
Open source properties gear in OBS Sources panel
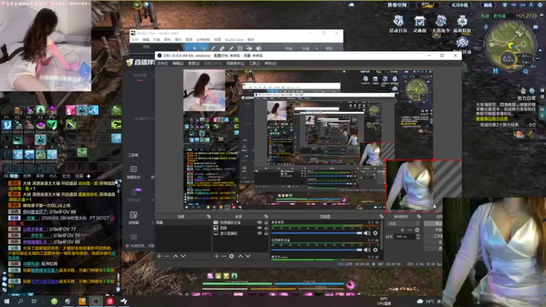point(231,257)
